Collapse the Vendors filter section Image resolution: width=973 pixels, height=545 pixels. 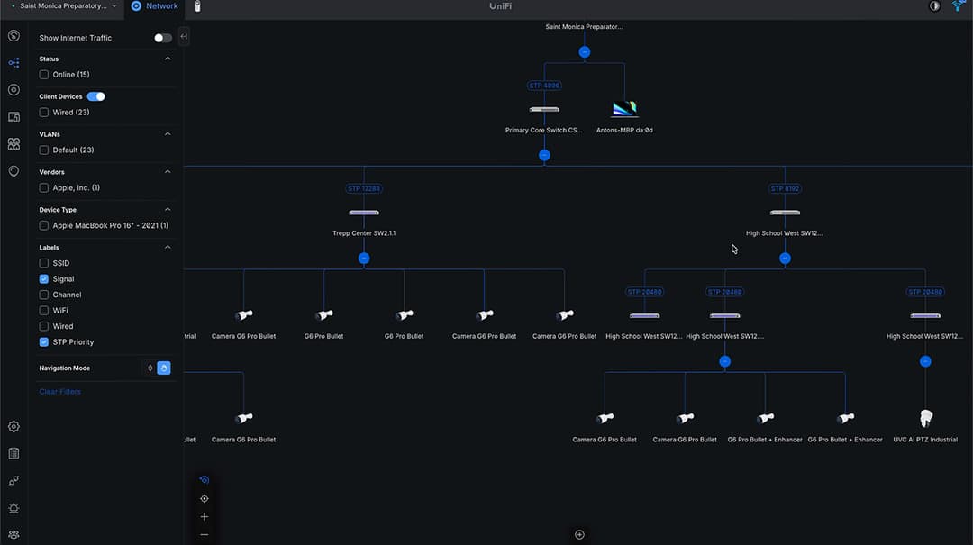168,171
